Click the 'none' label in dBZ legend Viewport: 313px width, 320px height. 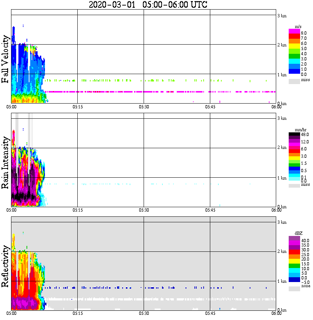[306, 286]
